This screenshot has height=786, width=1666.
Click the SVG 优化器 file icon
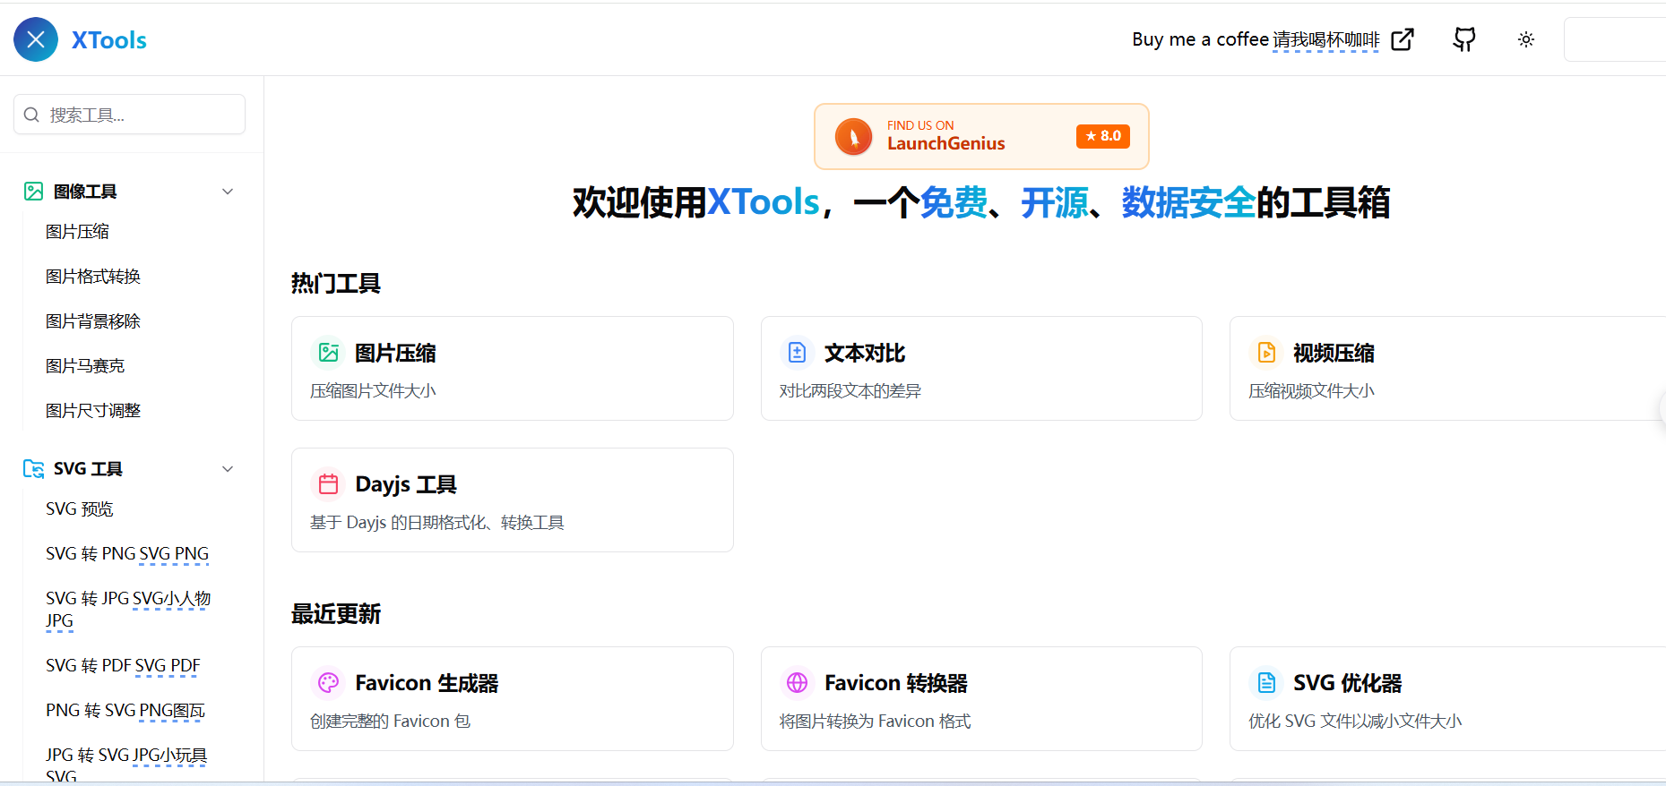[x=1266, y=683]
